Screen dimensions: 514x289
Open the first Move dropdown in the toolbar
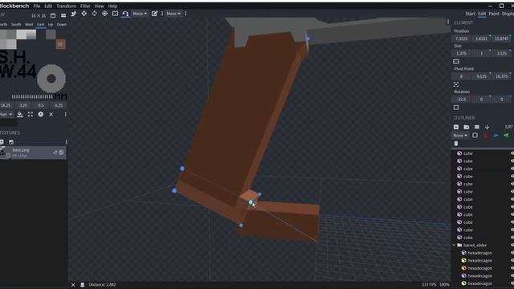140,14
